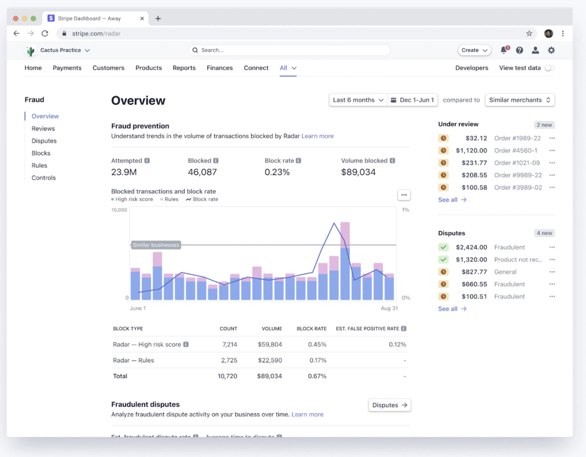The image size is (586, 457).
Task: Open the ellipsis menu next to Order #1989-22
Action: 552,138
